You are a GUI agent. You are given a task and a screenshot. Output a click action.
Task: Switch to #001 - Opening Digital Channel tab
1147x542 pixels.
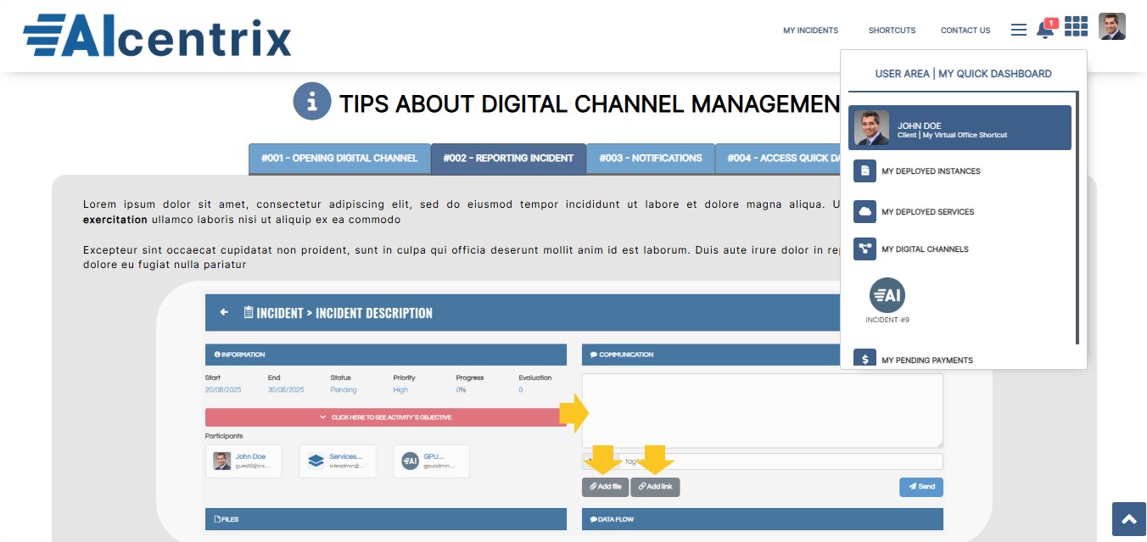coord(339,159)
